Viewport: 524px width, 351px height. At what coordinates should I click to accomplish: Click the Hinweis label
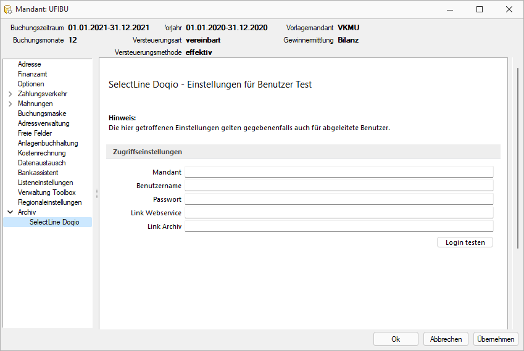(122, 118)
